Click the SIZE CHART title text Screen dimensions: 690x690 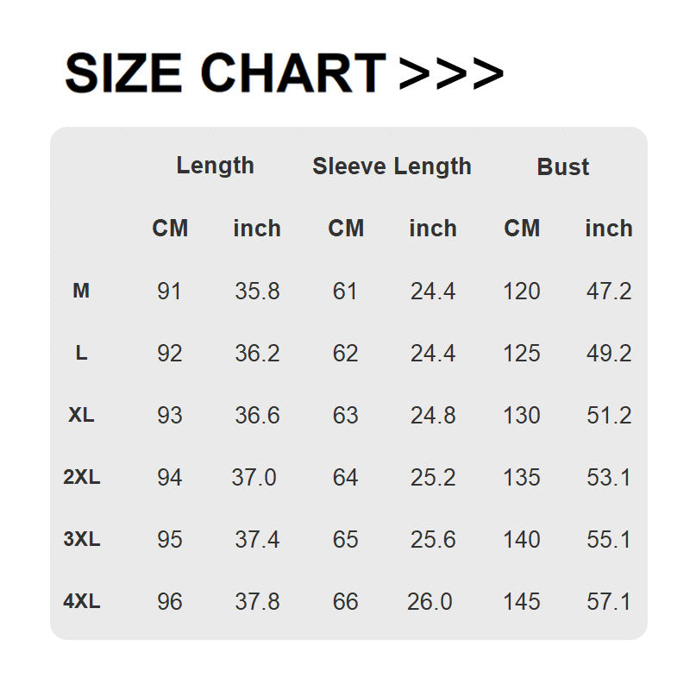(225, 74)
